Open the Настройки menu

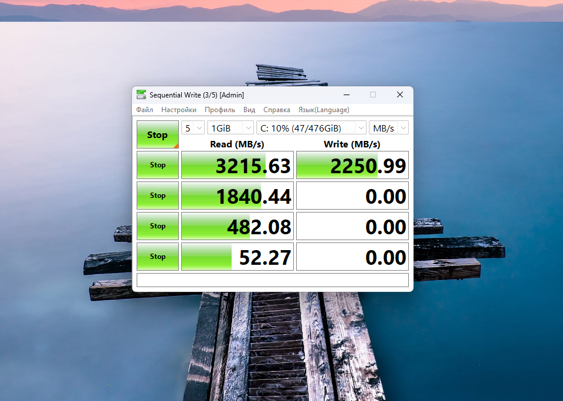(179, 110)
